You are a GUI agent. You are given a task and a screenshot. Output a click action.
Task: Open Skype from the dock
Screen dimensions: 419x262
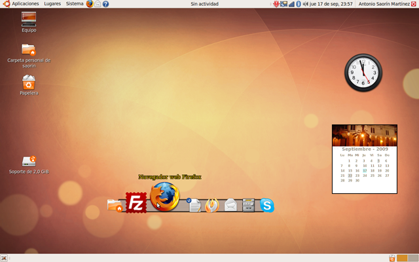point(267,206)
